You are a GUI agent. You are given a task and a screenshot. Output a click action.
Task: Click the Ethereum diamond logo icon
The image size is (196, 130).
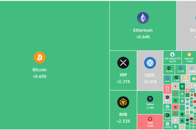pyautogui.click(x=143, y=18)
